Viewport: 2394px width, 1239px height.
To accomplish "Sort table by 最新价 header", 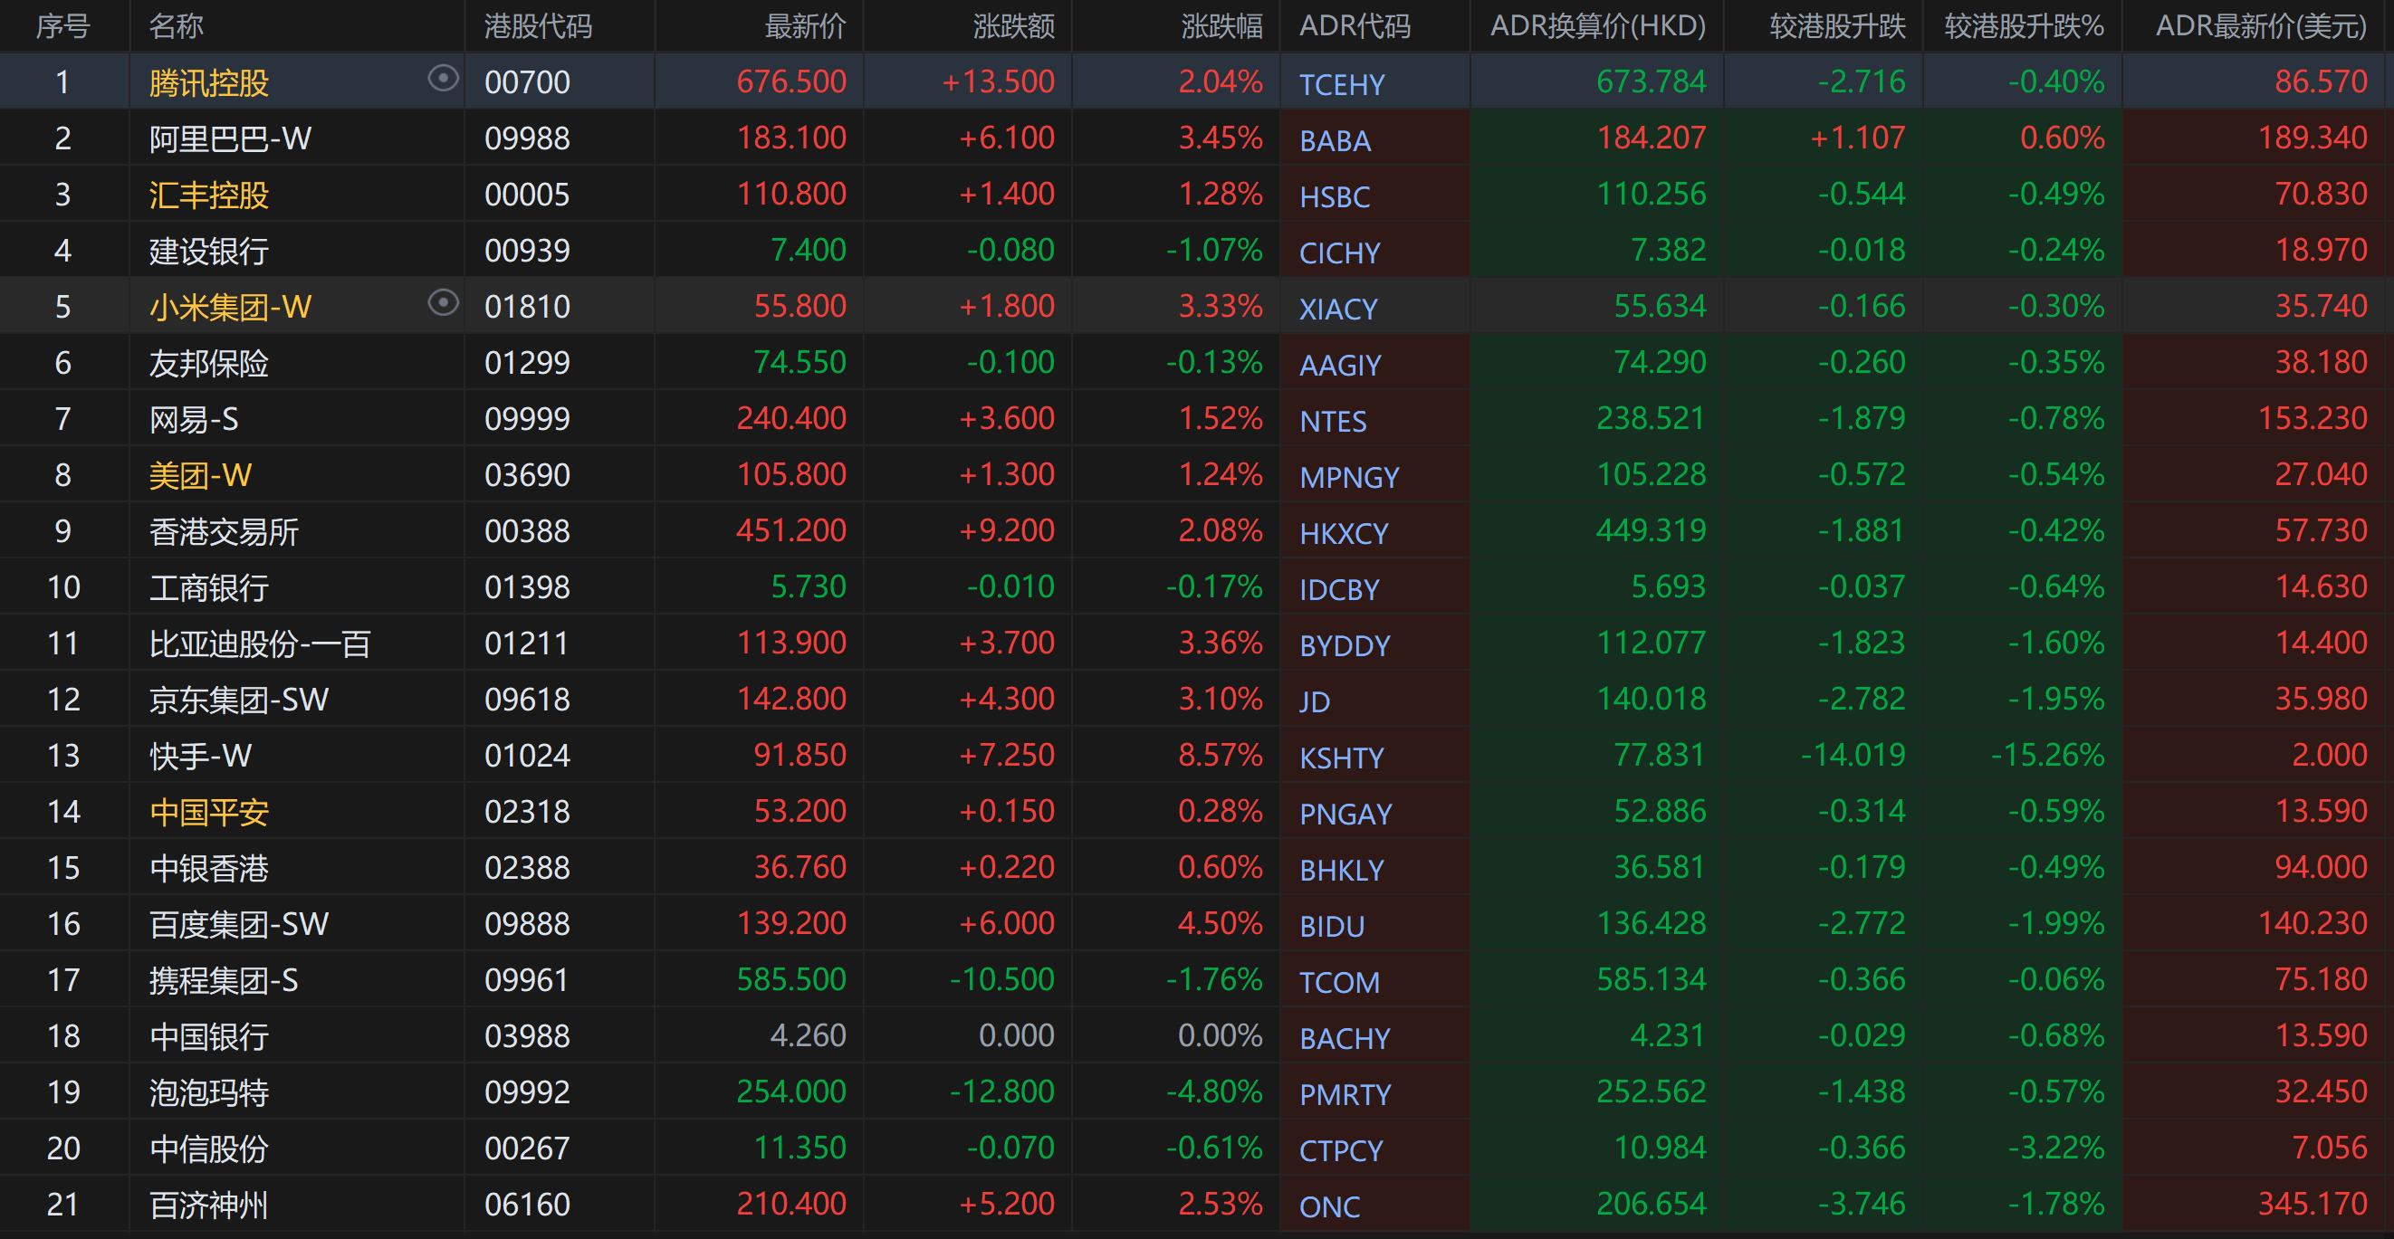I will (805, 26).
